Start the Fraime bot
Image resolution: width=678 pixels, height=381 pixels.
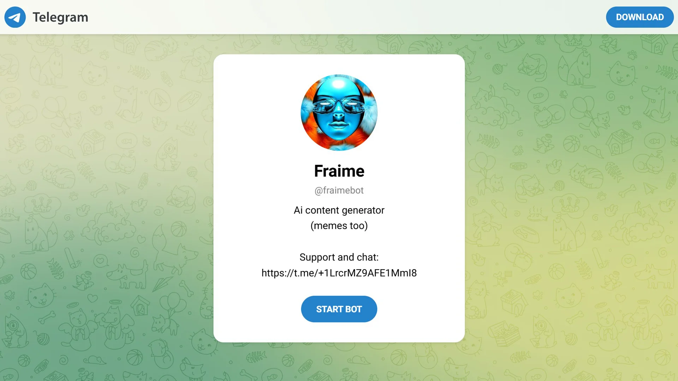tap(339, 309)
